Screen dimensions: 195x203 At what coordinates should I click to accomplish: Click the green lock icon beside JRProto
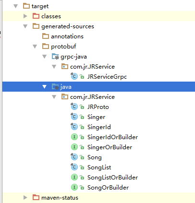click(x=82, y=107)
